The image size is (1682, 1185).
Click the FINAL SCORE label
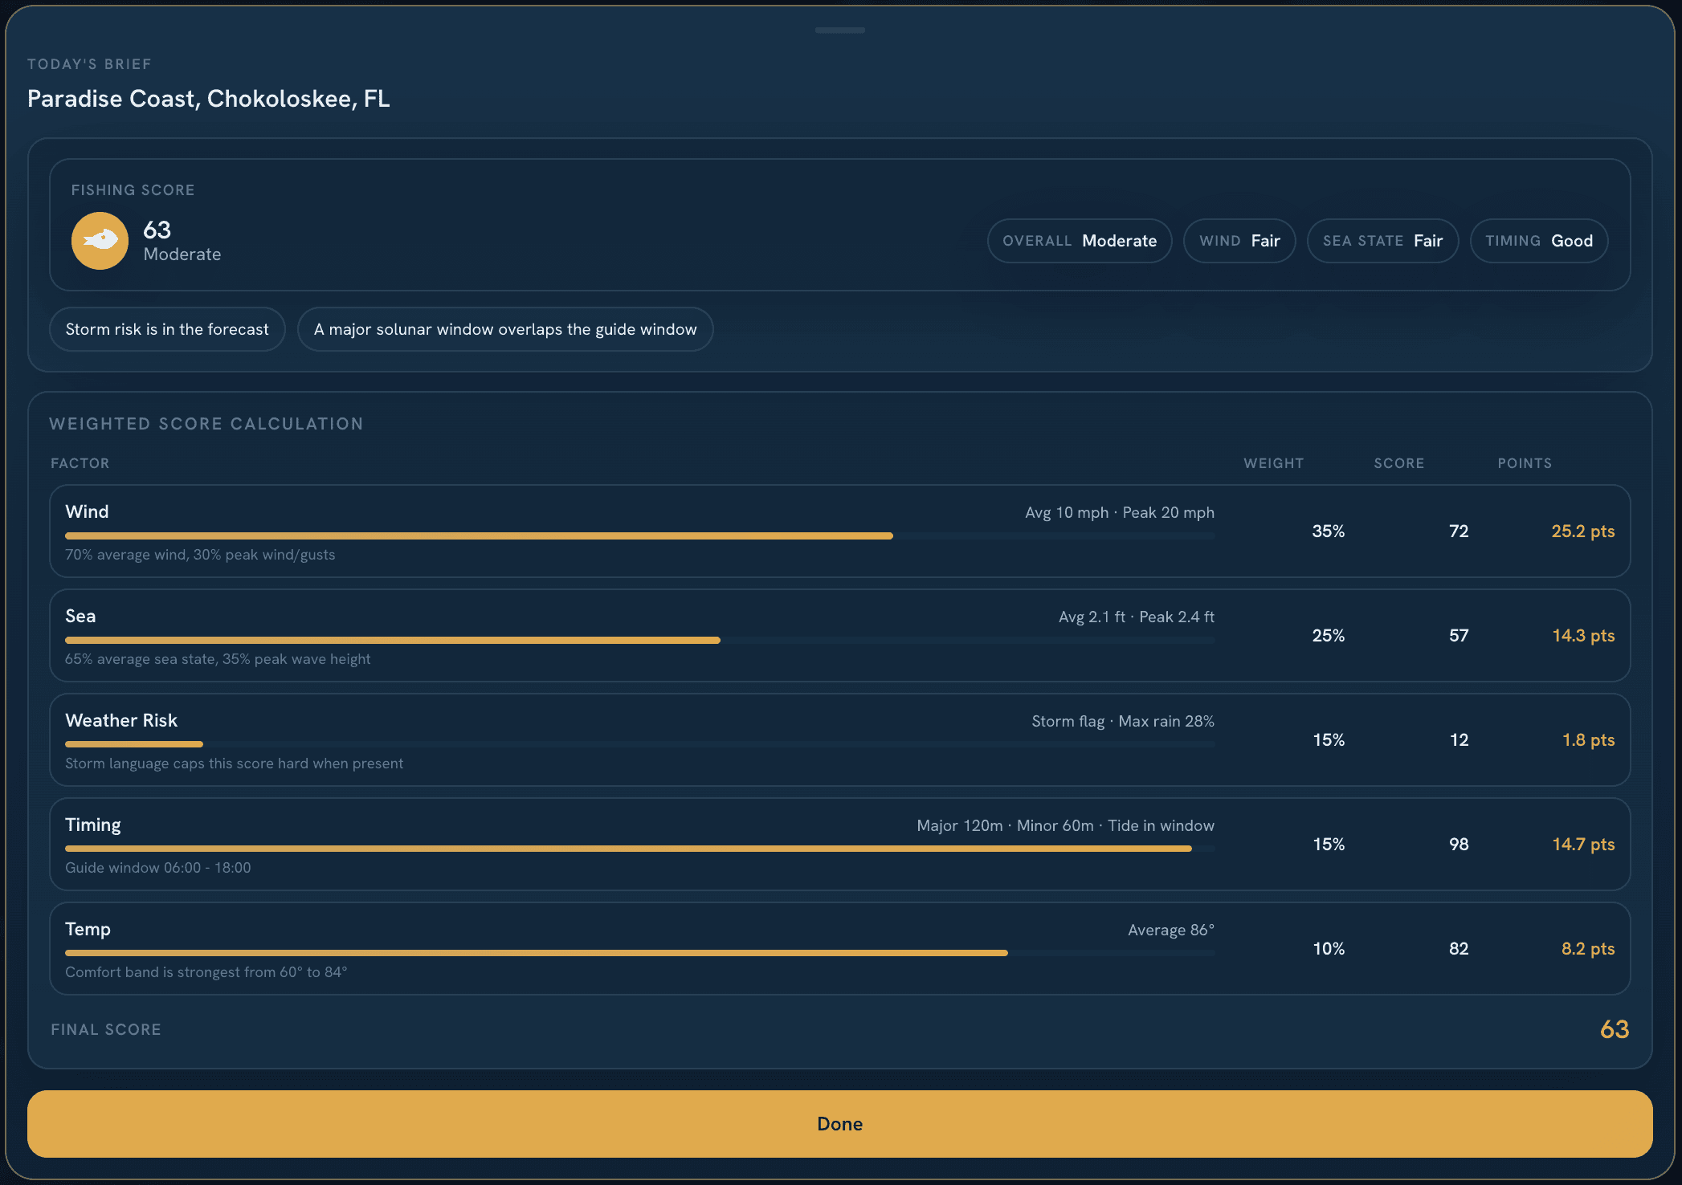pyautogui.click(x=106, y=1029)
